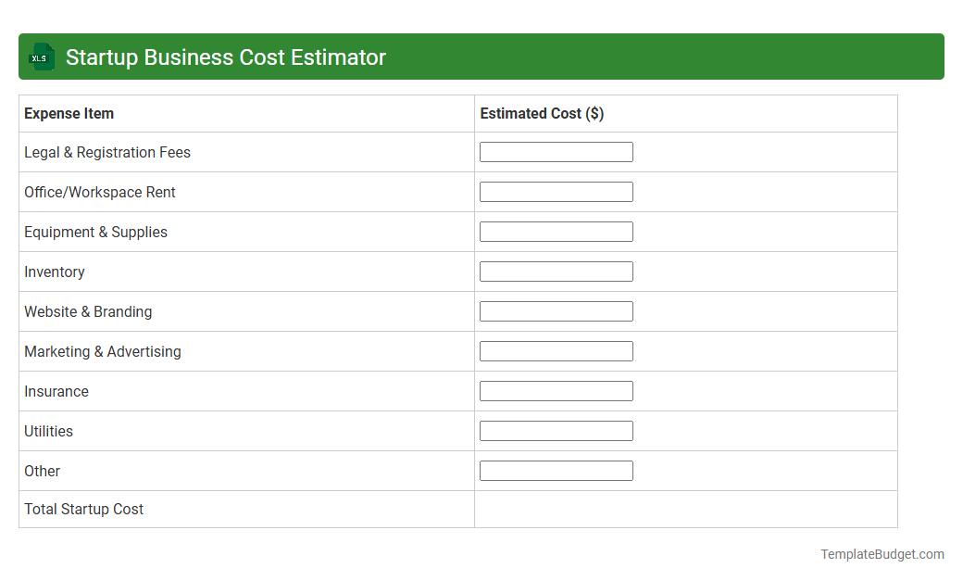Open the TemplateBudget.com link
The image size is (963, 581).
(882, 554)
